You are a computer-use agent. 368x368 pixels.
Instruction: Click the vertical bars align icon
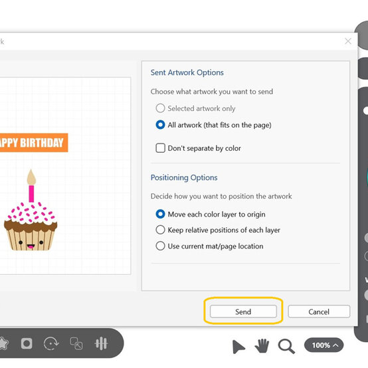[101, 343]
